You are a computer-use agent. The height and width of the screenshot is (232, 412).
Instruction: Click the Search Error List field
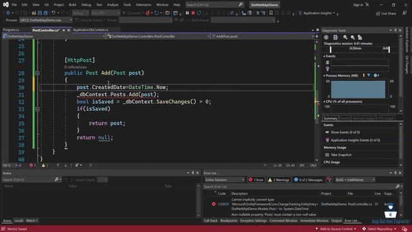(299, 187)
